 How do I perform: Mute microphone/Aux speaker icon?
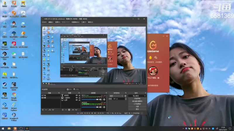101,99
